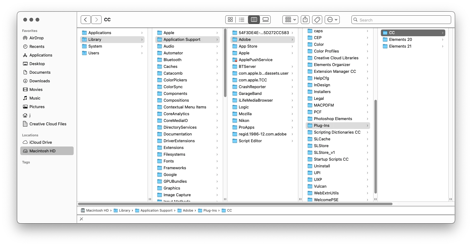Viewport: 472px width, 246px height.
Task: Click the X icon in the status bar
Action: click(81, 219)
